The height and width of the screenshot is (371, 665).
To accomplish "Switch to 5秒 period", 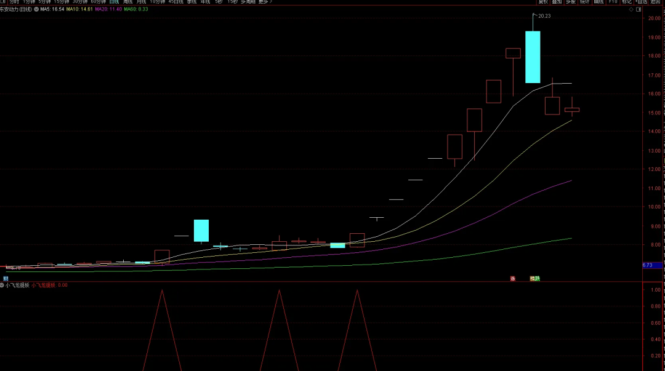I will click(x=219, y=2).
